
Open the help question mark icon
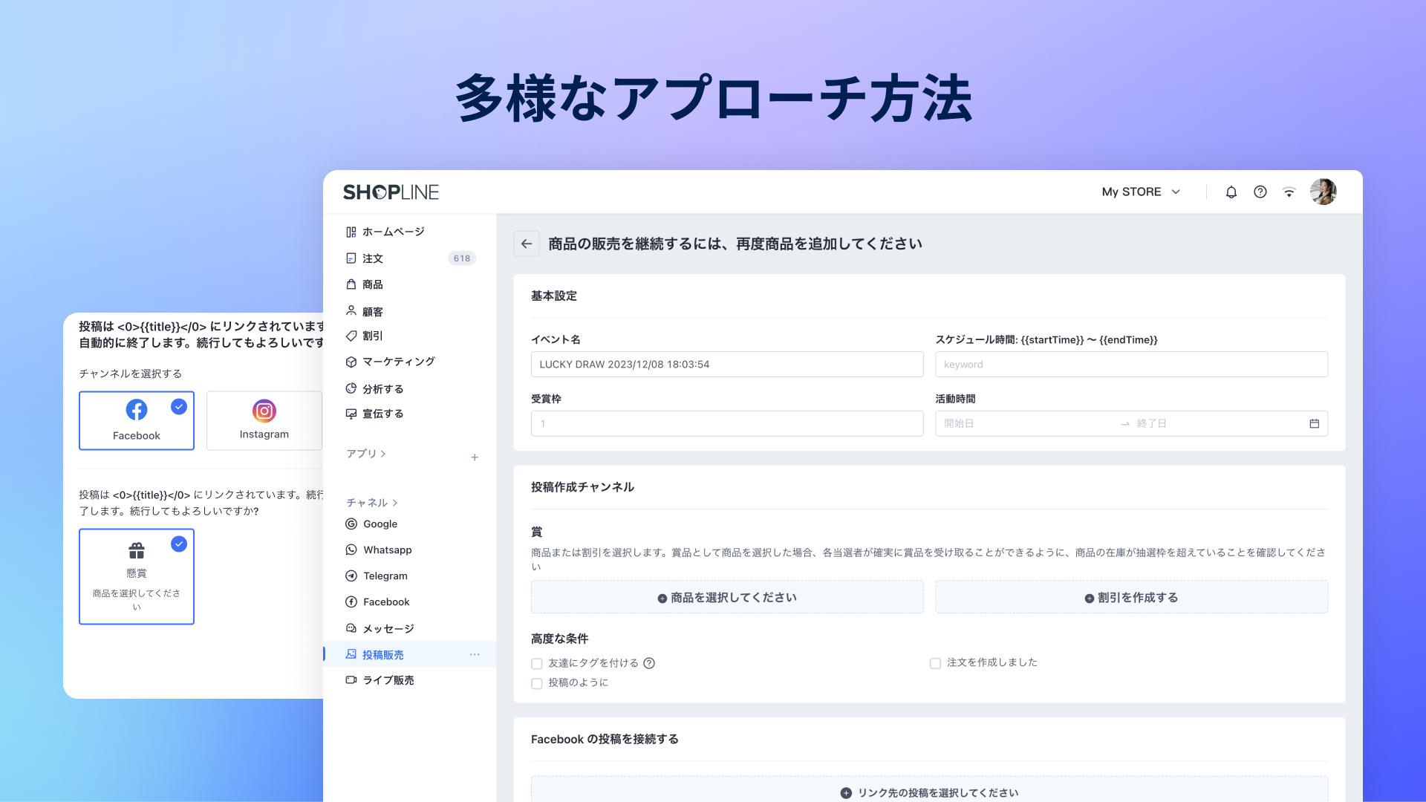coord(1260,192)
